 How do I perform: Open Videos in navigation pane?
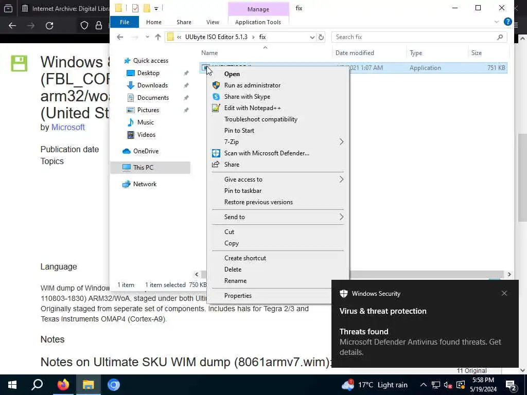pos(146,135)
